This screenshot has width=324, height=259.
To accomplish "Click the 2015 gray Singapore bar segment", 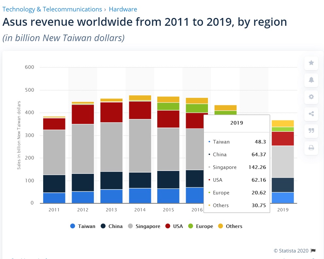I will point(168,149).
